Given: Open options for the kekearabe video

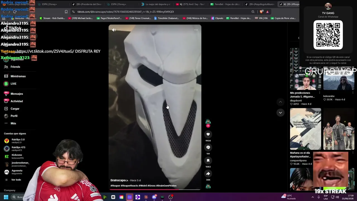Looking at the screenshot, I should click(353, 93).
